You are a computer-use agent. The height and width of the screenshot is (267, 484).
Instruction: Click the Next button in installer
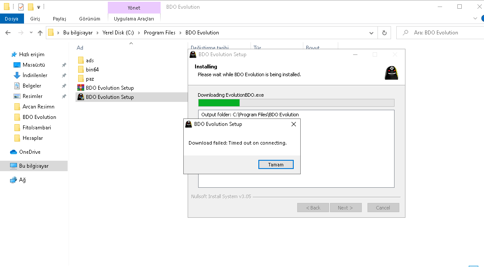pos(345,208)
